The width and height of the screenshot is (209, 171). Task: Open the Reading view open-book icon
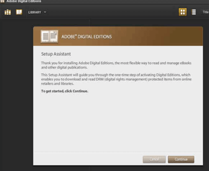click(19, 12)
